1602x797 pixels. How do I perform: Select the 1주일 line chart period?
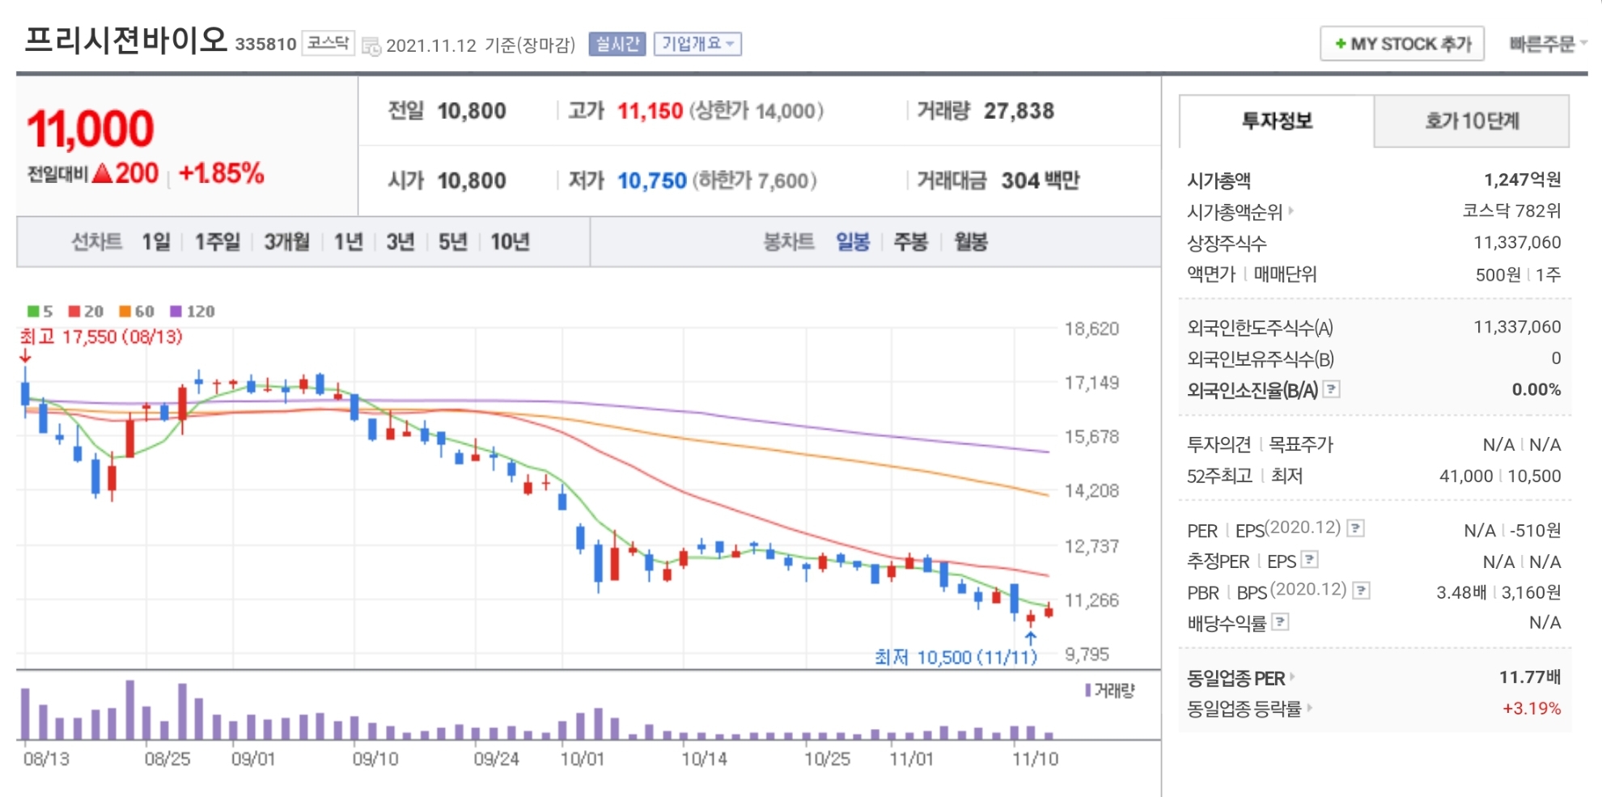[218, 242]
